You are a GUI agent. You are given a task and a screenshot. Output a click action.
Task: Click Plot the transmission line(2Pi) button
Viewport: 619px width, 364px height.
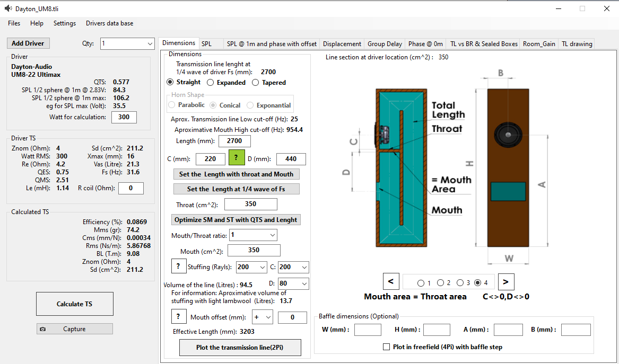[240, 348]
